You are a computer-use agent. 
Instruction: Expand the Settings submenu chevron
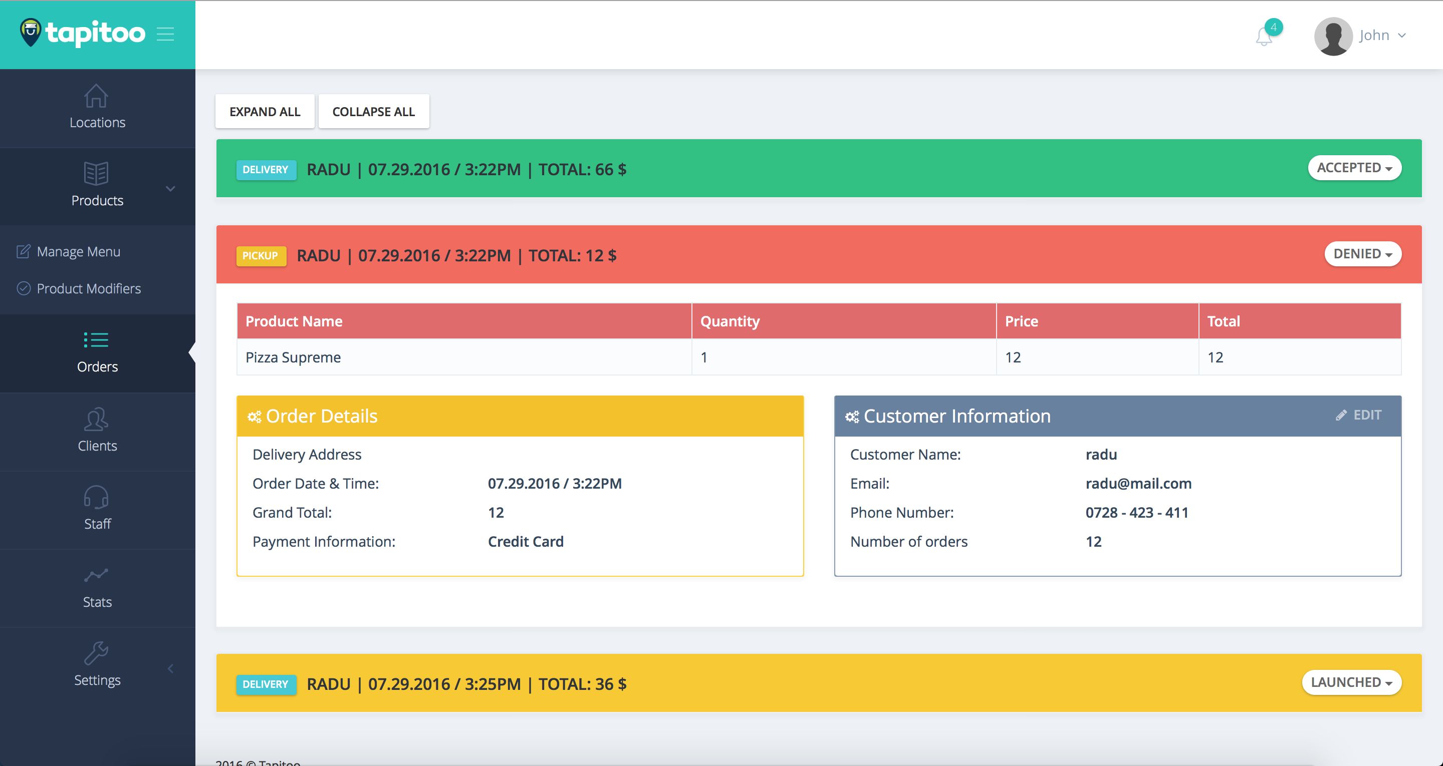click(171, 668)
